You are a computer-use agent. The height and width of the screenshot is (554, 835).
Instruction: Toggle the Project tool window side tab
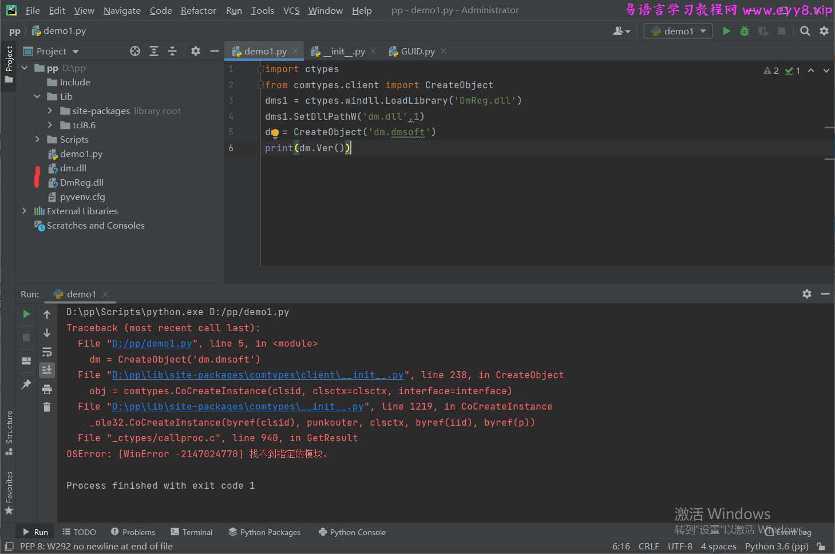9,64
